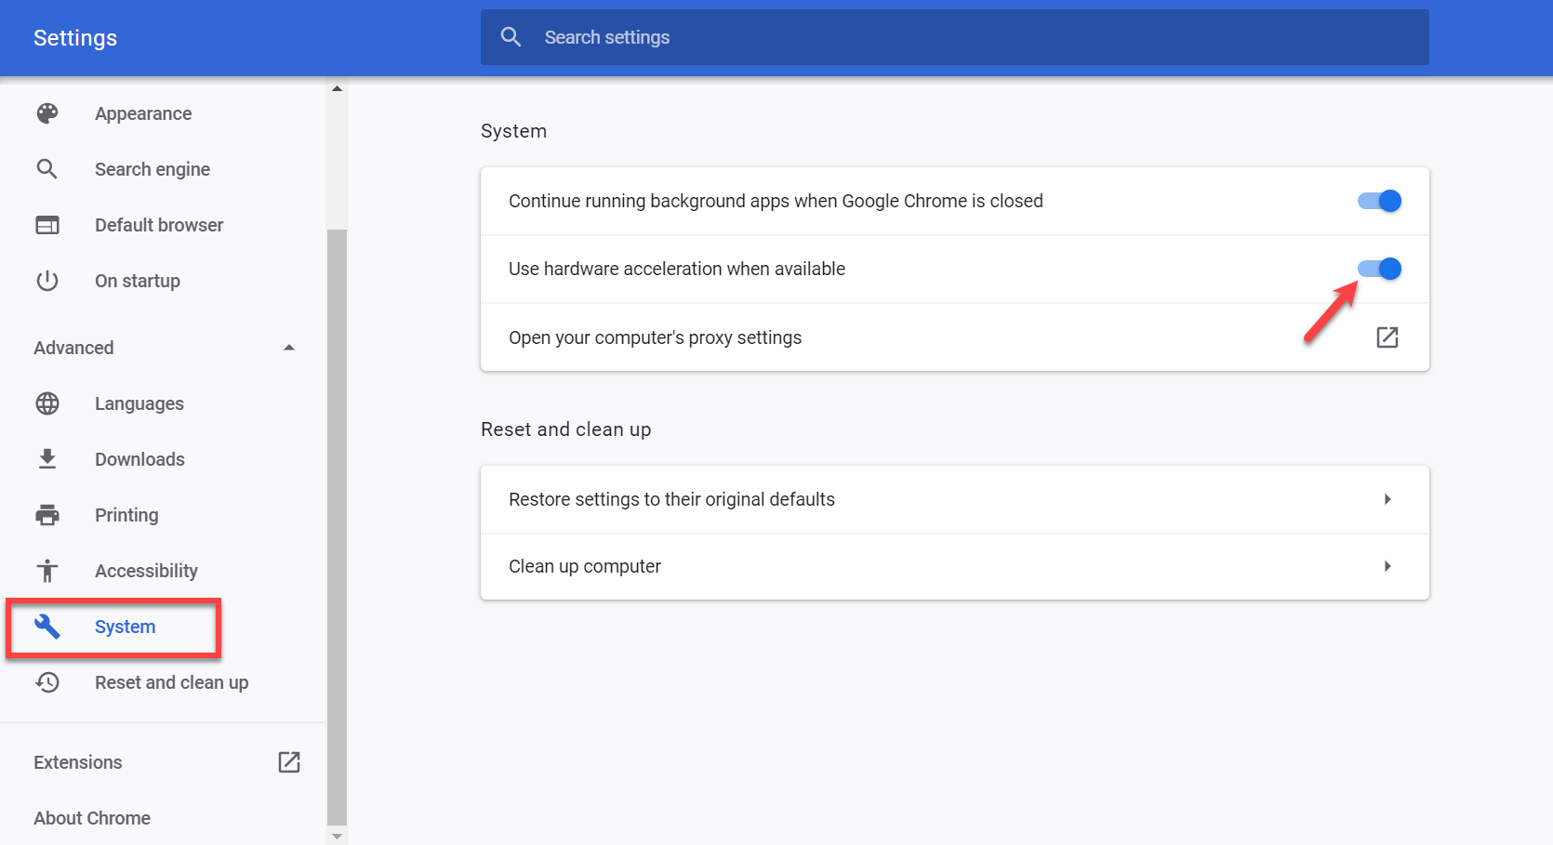Viewport: 1553px width, 845px height.
Task: Go to Reset and clean up
Action: [x=171, y=682]
